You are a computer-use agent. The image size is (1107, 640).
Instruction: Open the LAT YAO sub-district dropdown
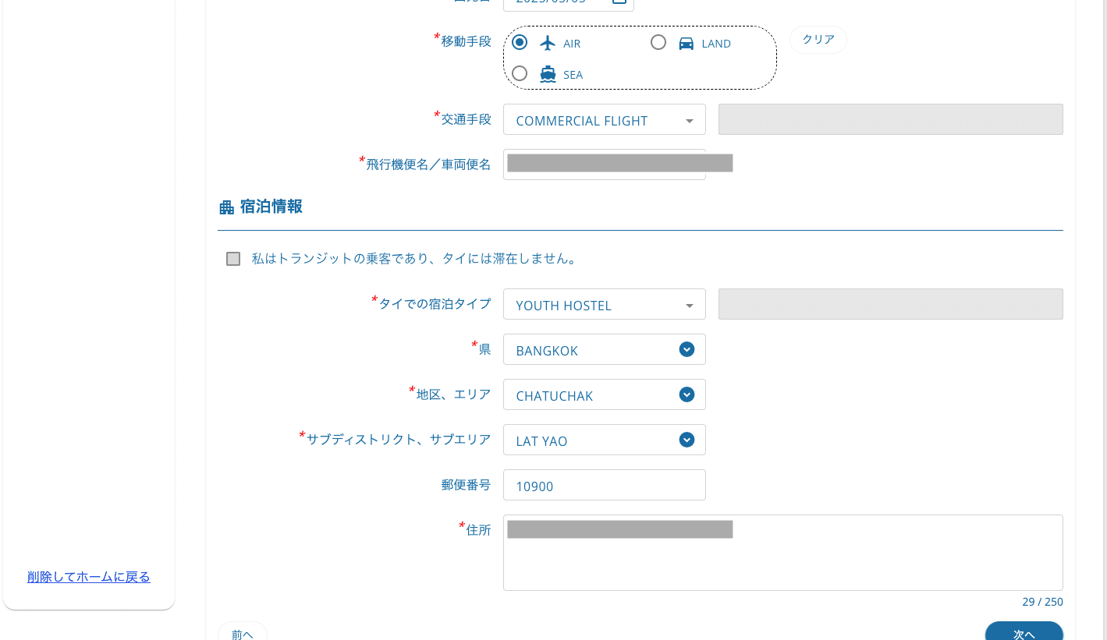click(605, 440)
